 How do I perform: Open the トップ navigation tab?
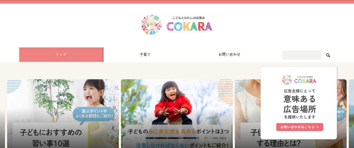[x=61, y=54]
